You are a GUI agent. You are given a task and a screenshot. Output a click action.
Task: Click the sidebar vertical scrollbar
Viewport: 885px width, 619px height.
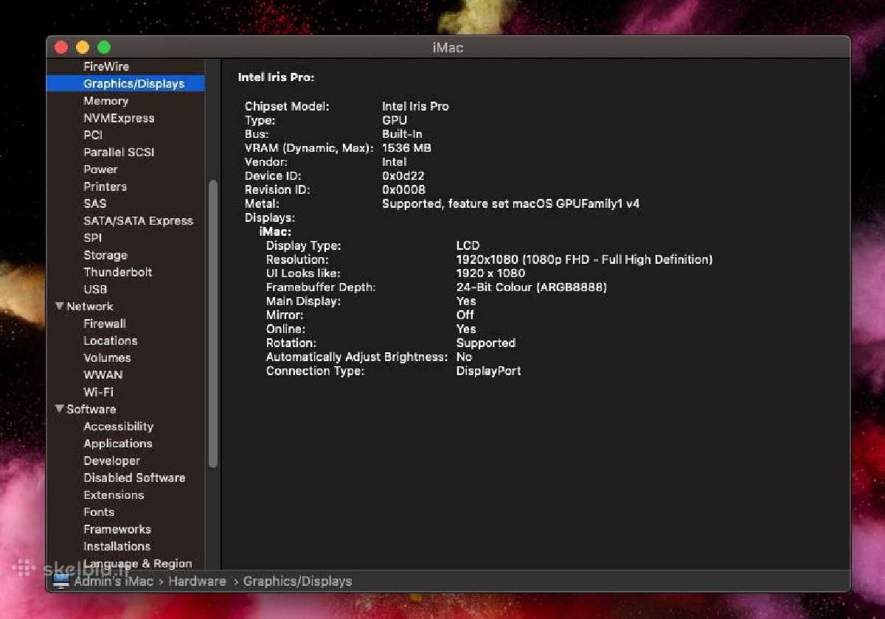pyautogui.click(x=213, y=324)
